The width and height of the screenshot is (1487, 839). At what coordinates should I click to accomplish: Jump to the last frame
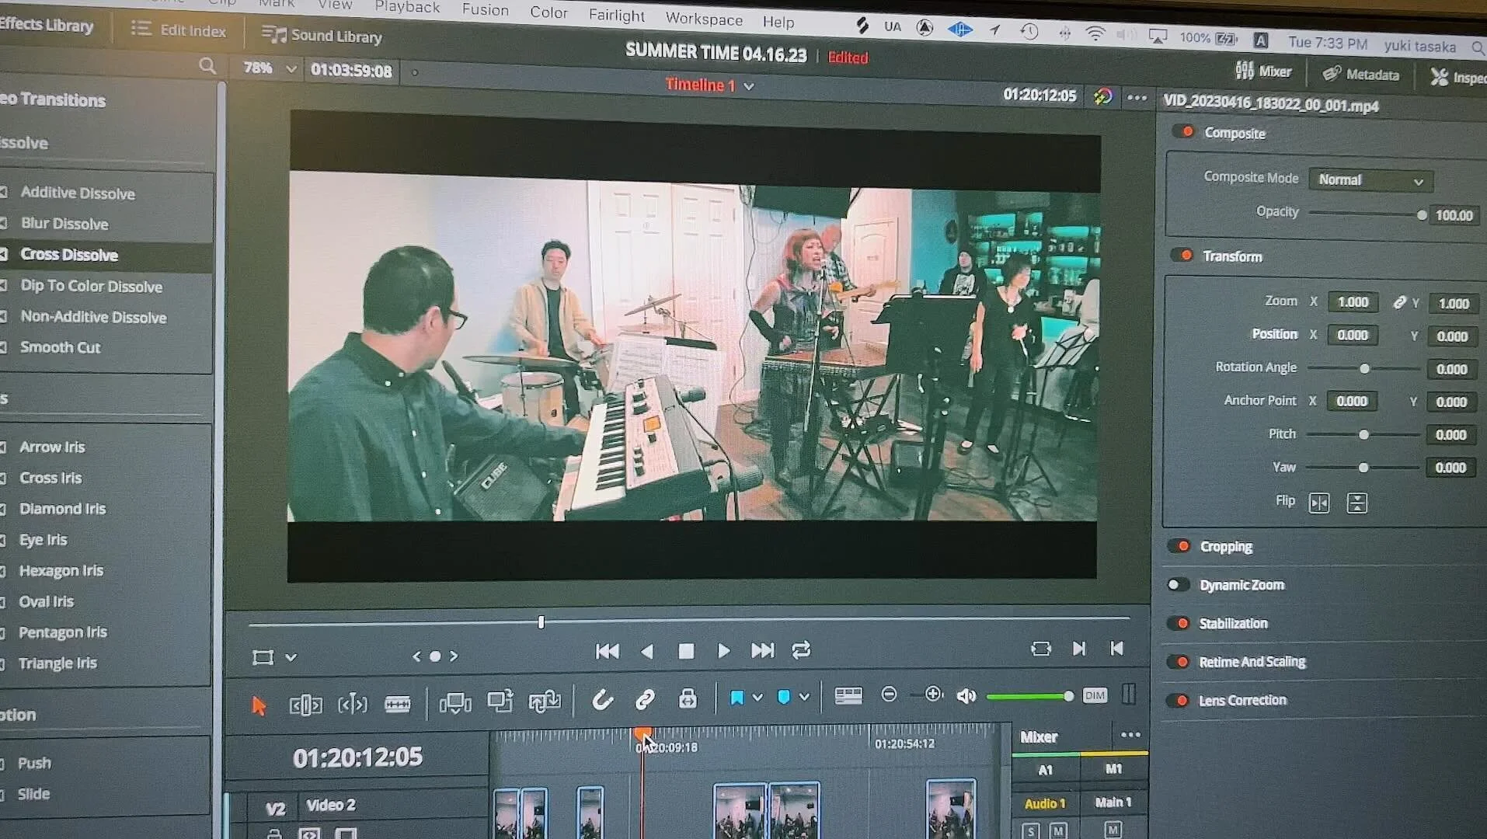coord(762,650)
